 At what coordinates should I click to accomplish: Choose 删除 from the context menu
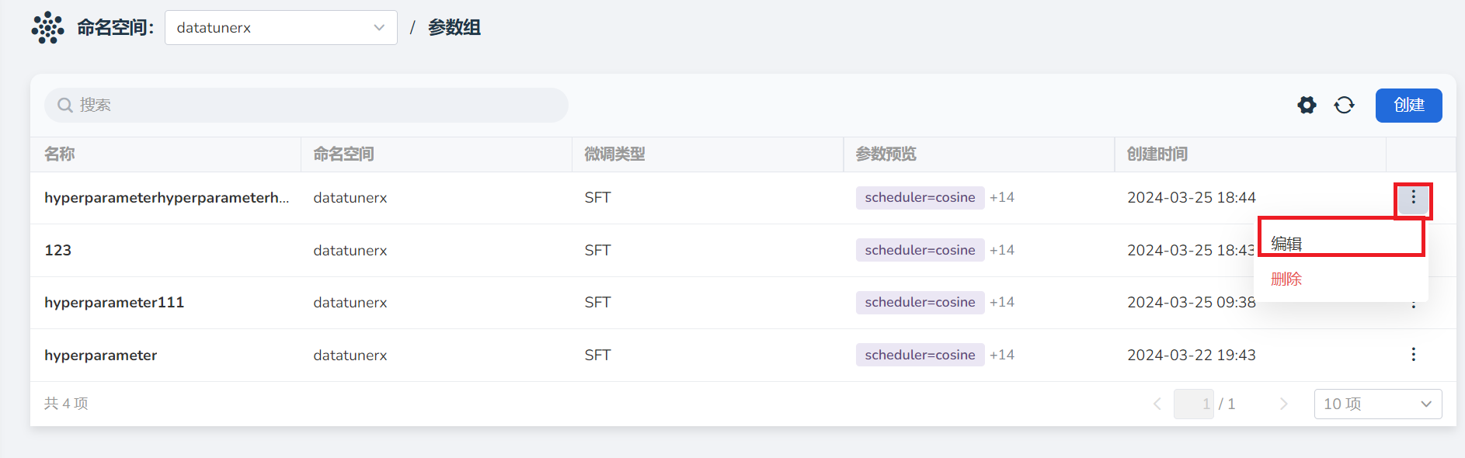click(1341, 279)
